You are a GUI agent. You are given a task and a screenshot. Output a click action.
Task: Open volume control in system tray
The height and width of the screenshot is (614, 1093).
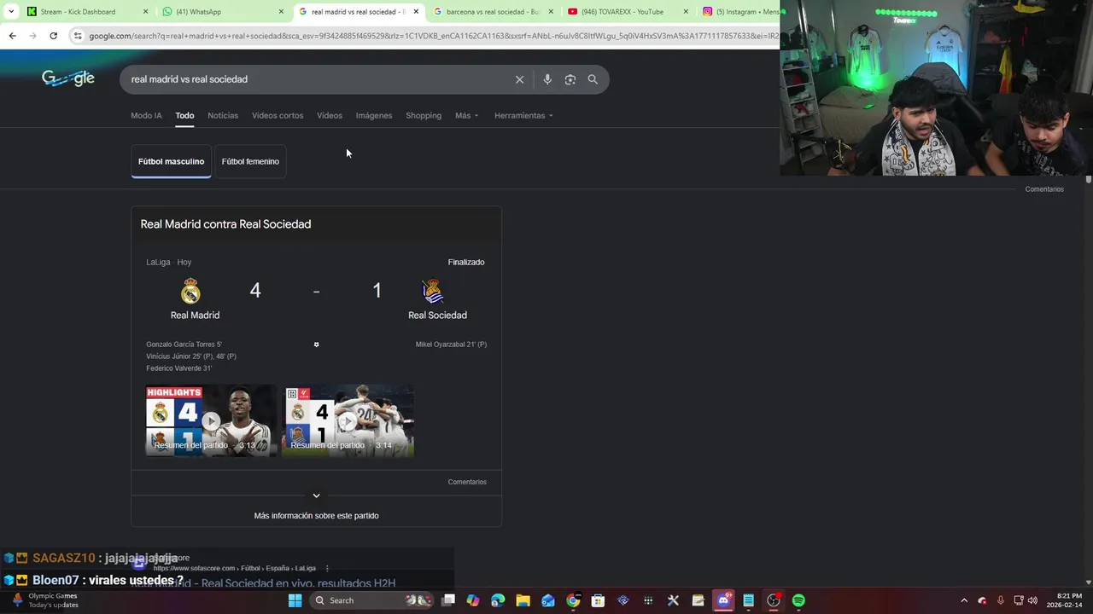(x=1032, y=600)
